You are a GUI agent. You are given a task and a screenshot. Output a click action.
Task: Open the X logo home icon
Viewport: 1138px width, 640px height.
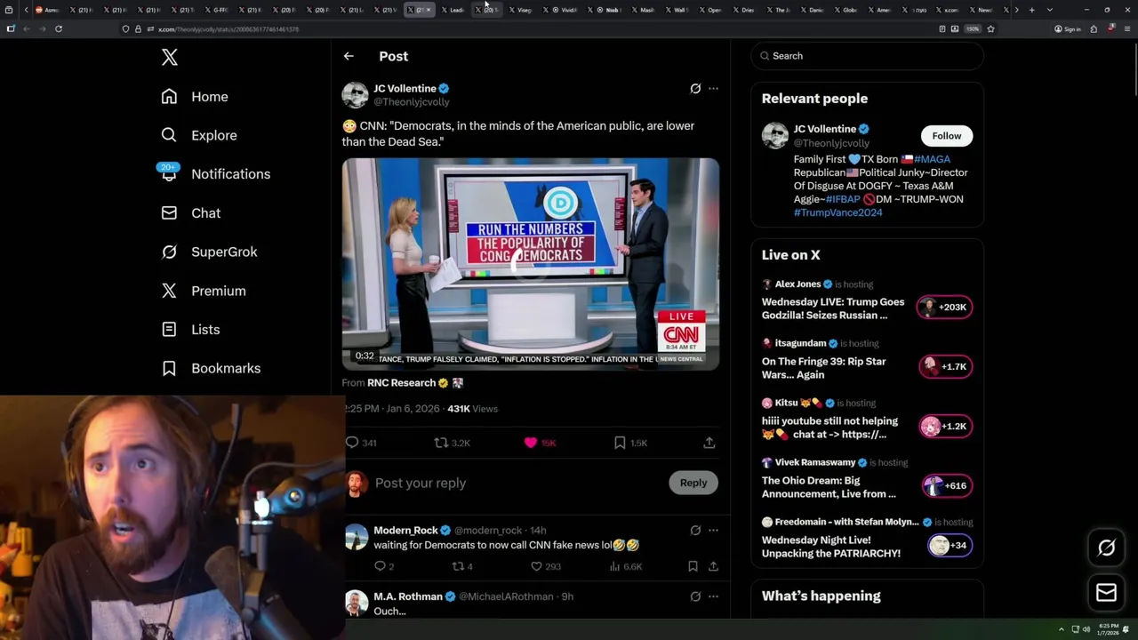pos(170,58)
